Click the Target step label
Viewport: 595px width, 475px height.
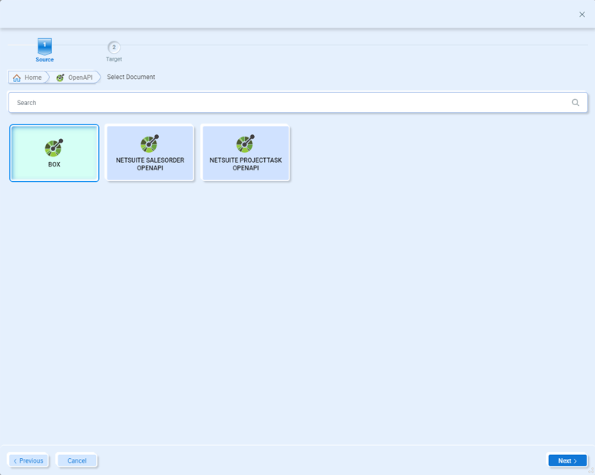114,59
